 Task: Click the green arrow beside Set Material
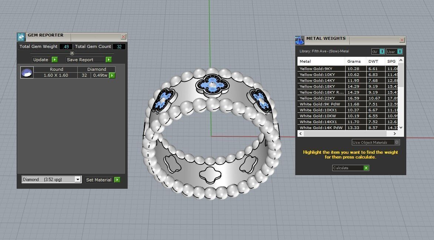(x=117, y=180)
